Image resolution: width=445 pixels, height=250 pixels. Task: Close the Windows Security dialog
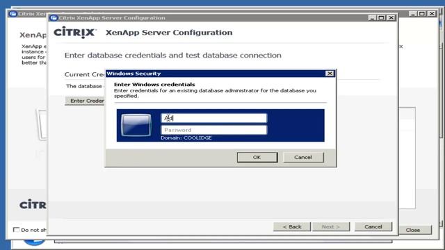click(330, 74)
